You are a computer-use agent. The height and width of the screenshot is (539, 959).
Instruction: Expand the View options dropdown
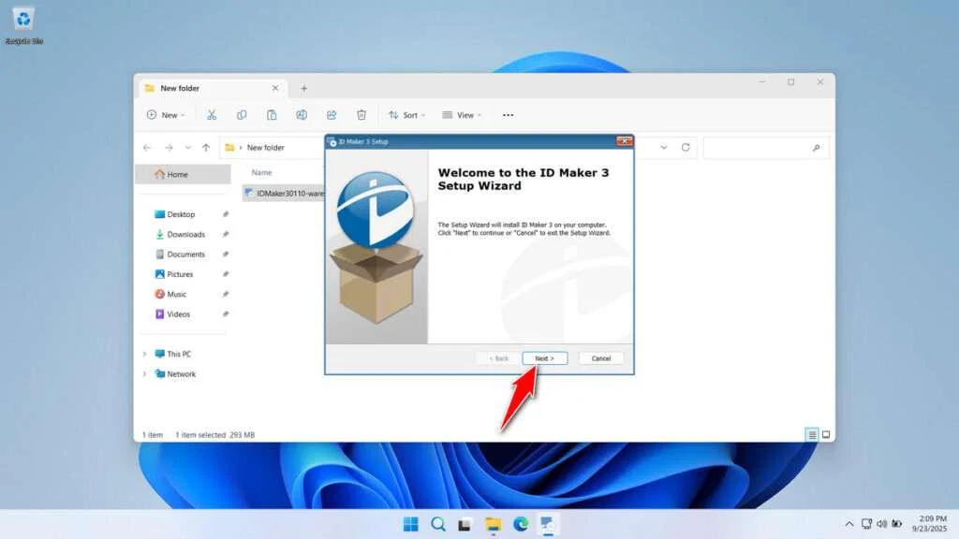coord(463,114)
